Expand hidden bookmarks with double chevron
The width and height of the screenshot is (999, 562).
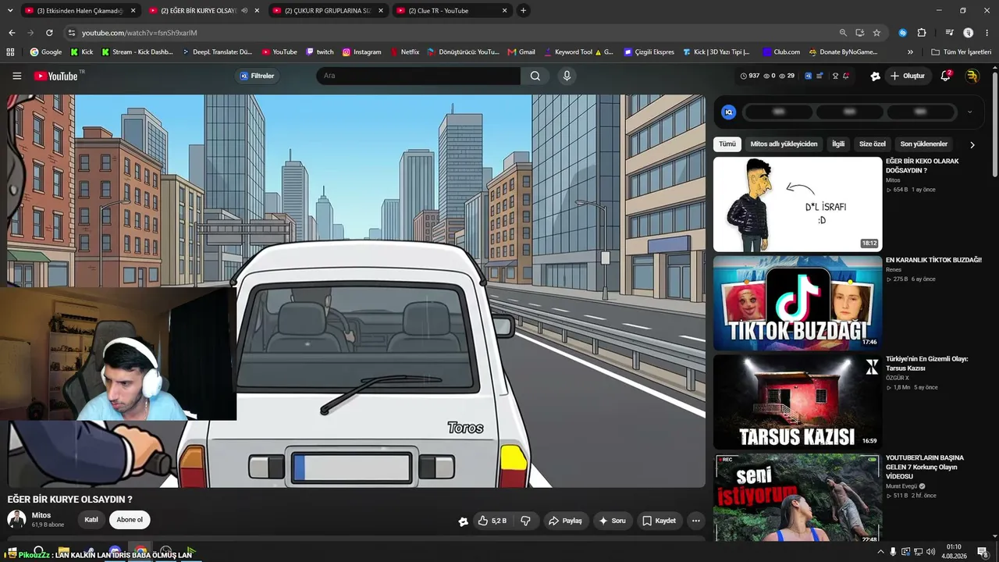click(910, 52)
